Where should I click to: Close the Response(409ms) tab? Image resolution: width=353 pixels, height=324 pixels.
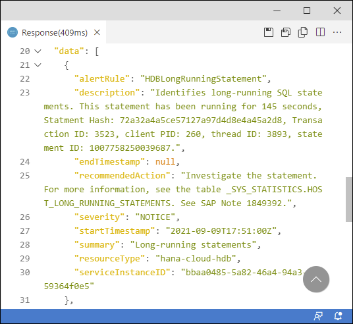point(97,32)
